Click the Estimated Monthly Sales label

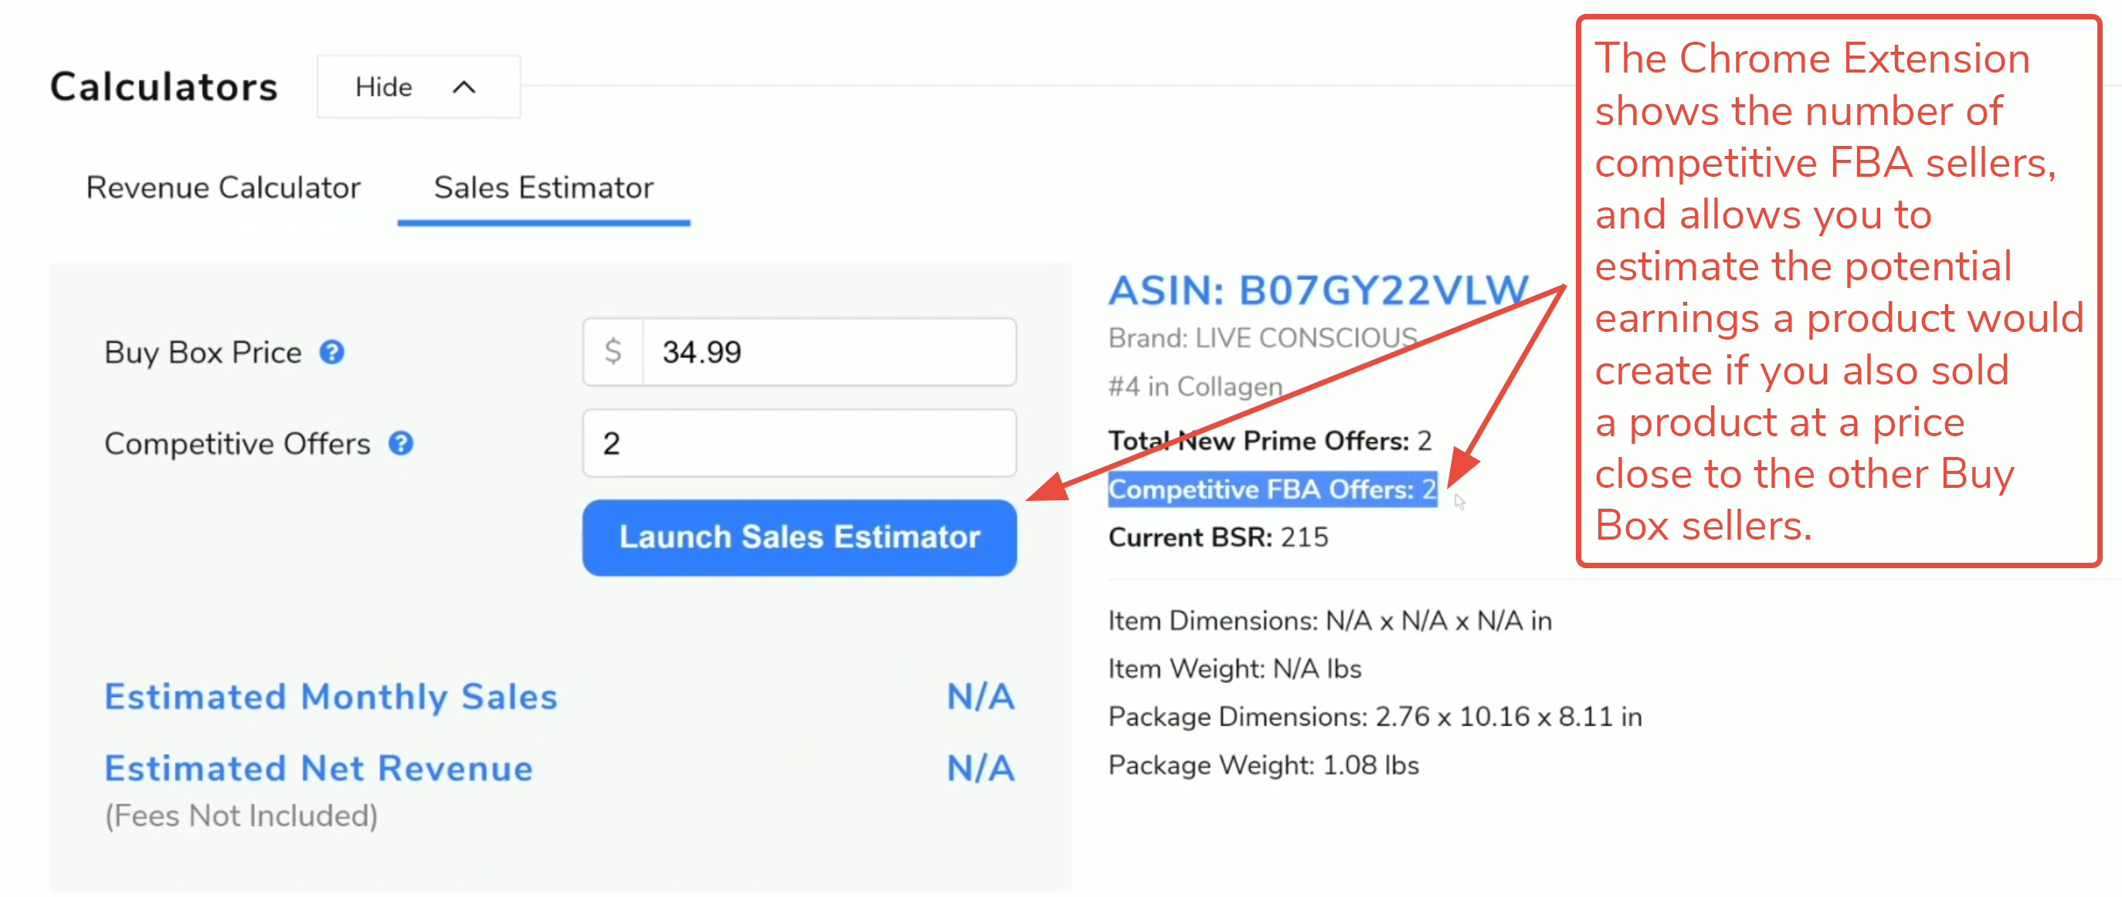coord(331,697)
